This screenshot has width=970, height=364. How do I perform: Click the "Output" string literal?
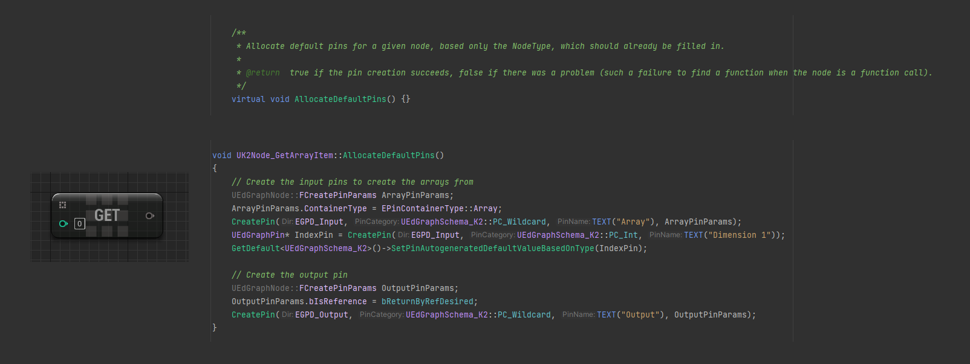pos(640,315)
